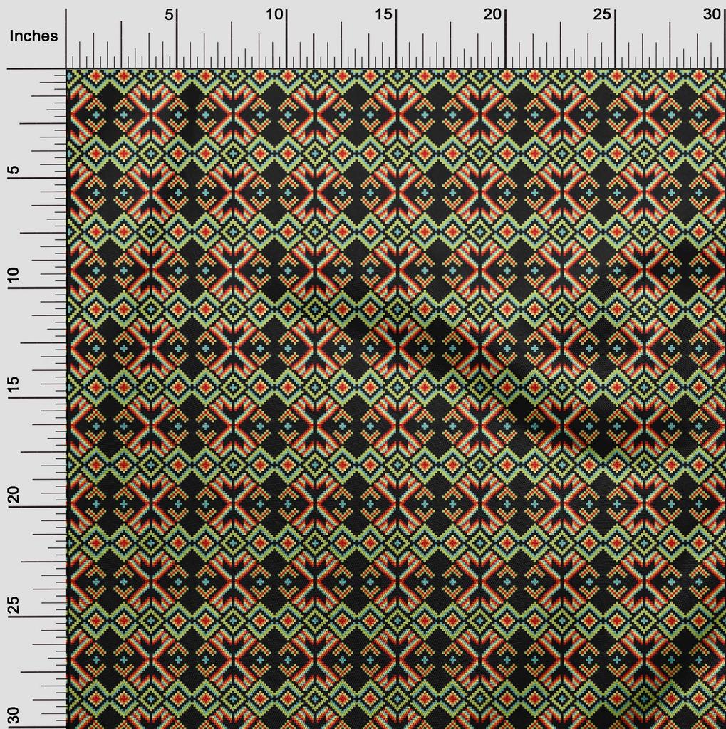Click the 15 mark on top ruler
Screen dimensions: 726x729
(385, 15)
